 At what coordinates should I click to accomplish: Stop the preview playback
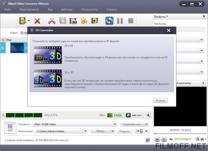click(x=164, y=139)
